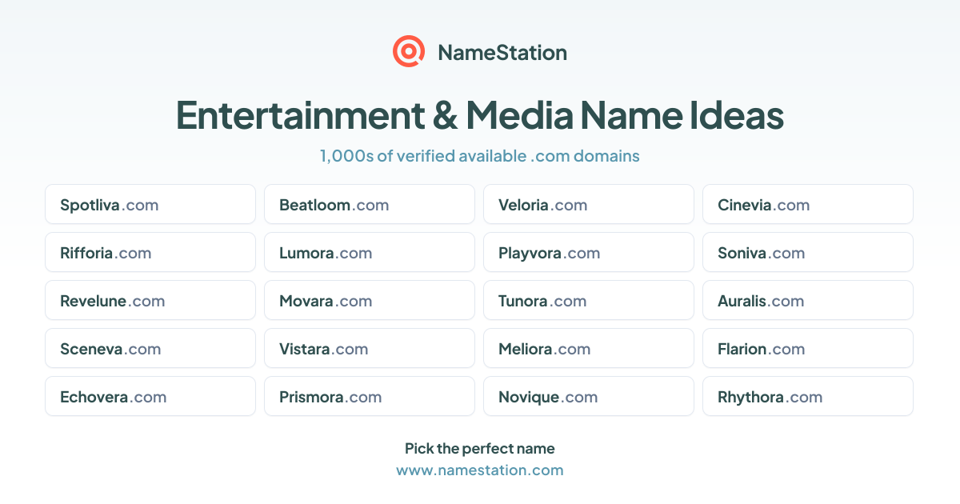Screen dimensions: 960x504
Task: Click the Pick the perfect name text
Action: 480,449
